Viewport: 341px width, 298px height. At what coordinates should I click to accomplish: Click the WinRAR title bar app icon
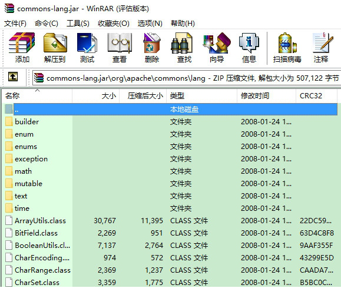click(x=9, y=8)
